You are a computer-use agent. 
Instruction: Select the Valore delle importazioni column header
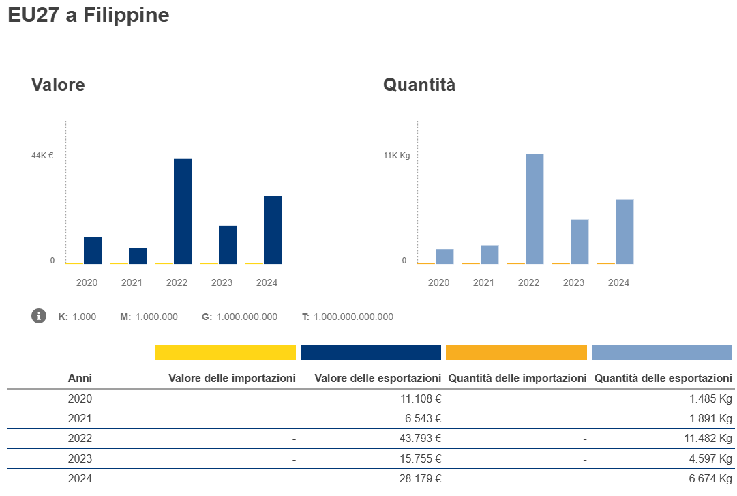pyautogui.click(x=232, y=378)
